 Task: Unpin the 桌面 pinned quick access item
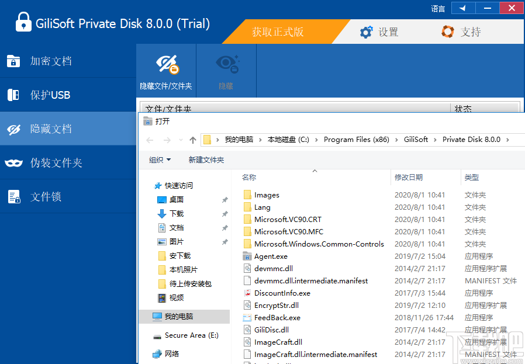224,199
